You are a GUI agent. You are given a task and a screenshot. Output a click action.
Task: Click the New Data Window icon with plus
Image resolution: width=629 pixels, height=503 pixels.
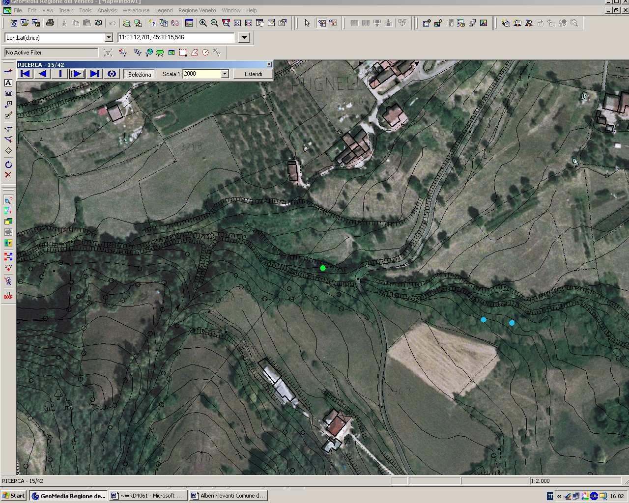(x=427, y=23)
